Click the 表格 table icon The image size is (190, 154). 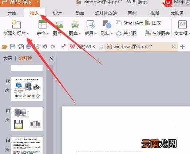[x=43, y=24]
